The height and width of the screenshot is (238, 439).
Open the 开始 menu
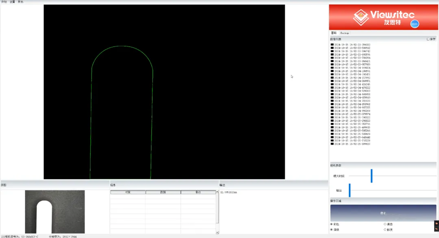point(4,2)
